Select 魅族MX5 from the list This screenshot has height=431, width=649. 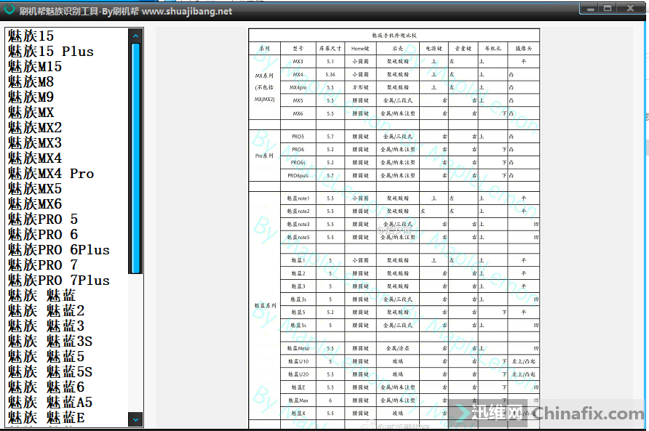[x=35, y=189]
